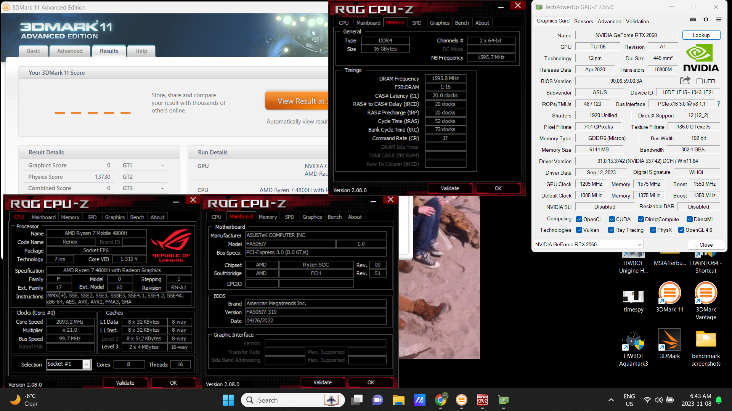Open Graphics tab in CPU-Z Mainboard window
This screenshot has width=732, height=411.
click(x=312, y=217)
